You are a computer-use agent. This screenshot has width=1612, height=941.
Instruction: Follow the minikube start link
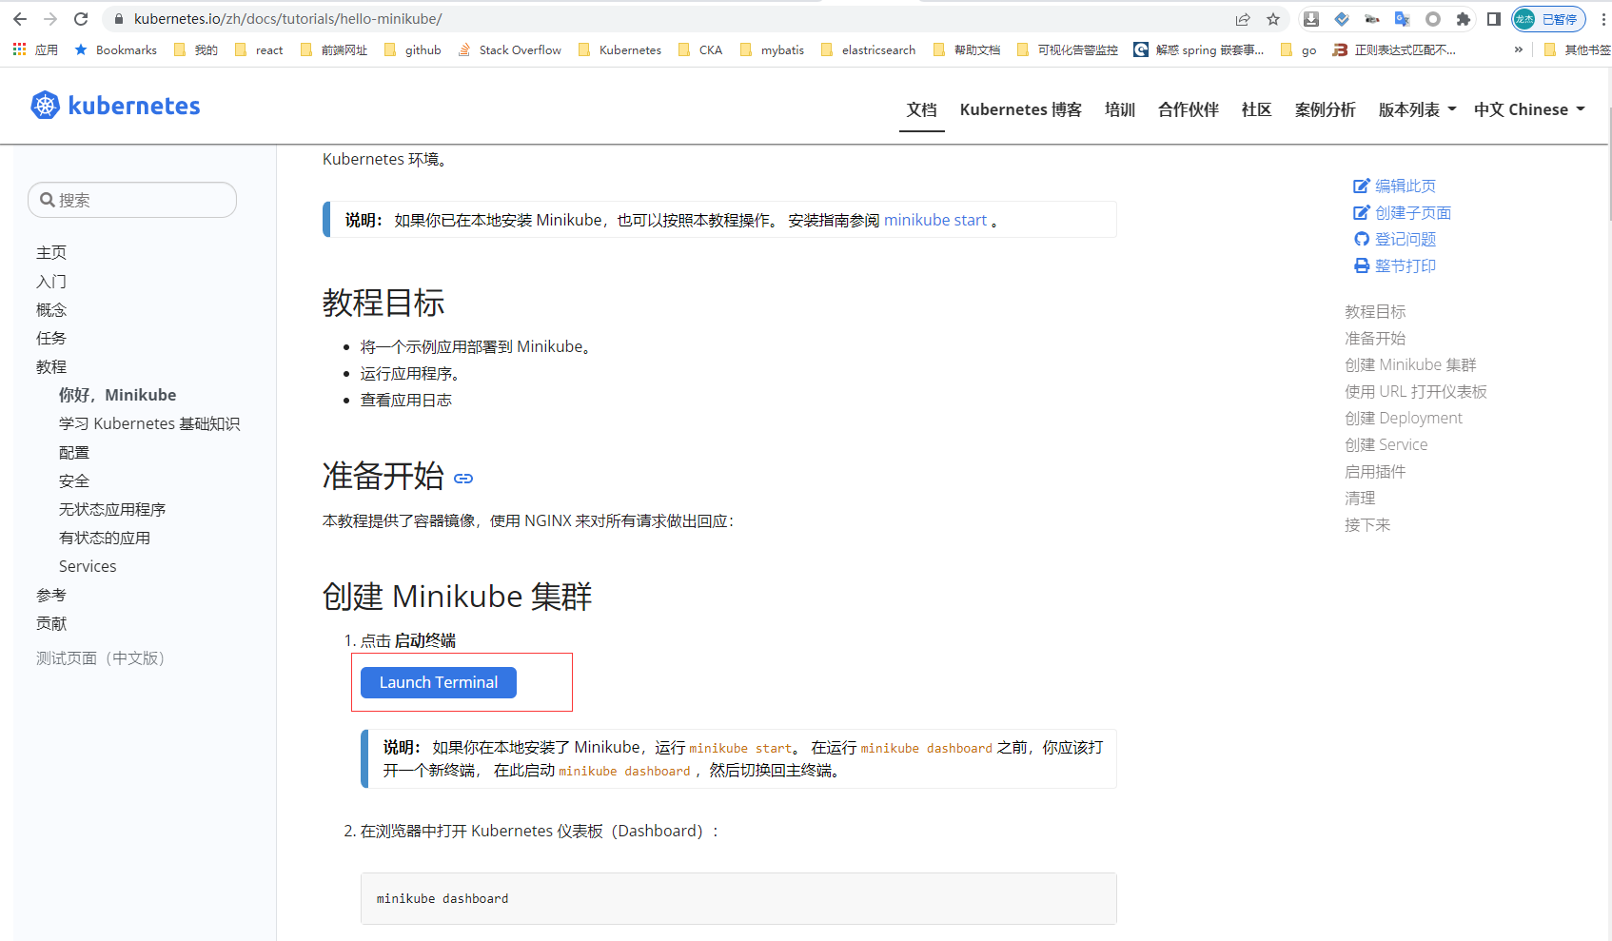(x=935, y=220)
